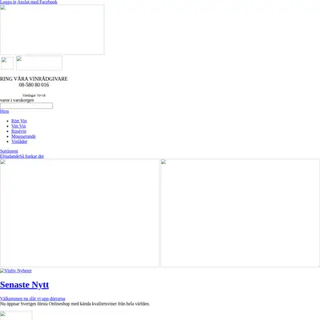Open 'Så funkar det' link
Viewport: 320px width, 320px height.
[32, 156]
